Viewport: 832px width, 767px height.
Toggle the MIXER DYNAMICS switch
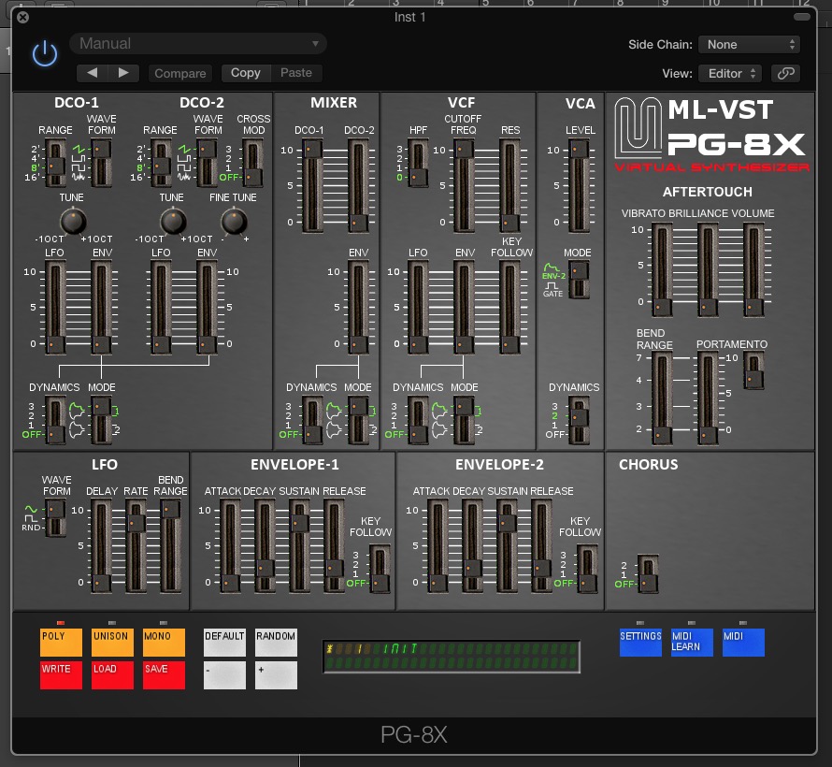[312, 420]
